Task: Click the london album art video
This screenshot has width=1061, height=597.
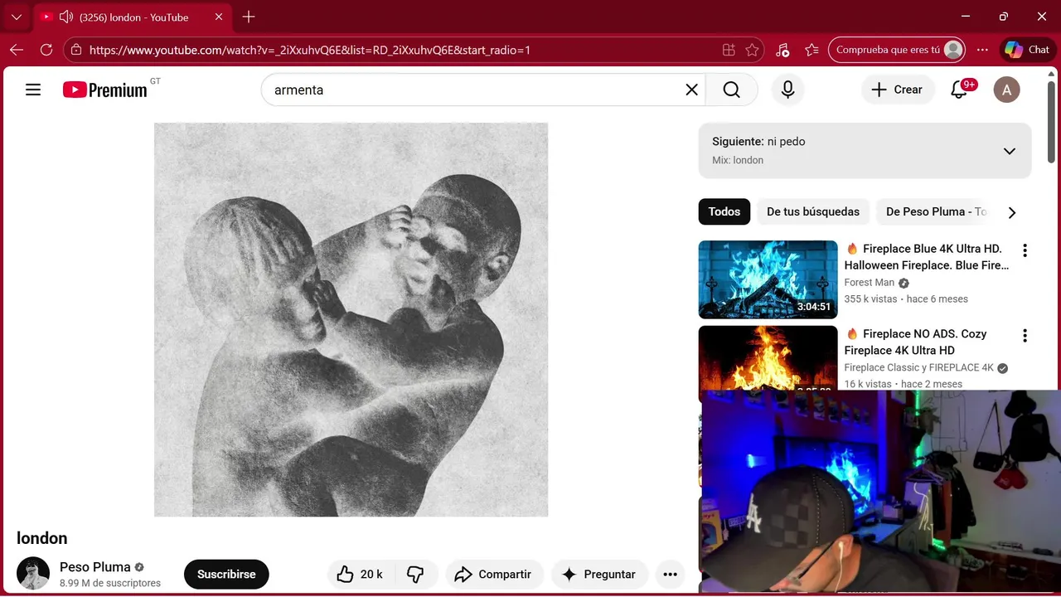Action: [351, 319]
